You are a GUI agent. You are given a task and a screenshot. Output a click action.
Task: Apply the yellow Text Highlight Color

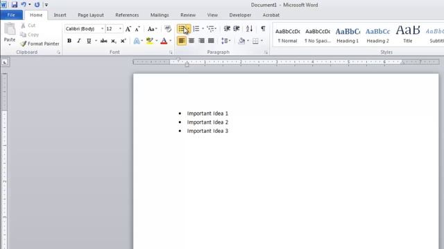[150, 41]
